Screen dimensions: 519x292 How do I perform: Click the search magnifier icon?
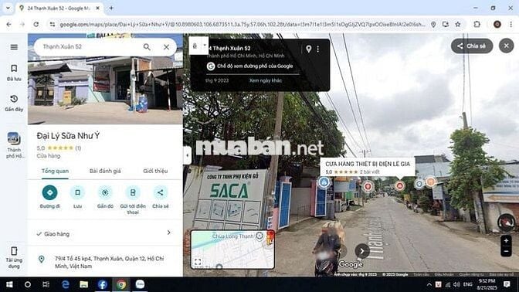point(147,47)
